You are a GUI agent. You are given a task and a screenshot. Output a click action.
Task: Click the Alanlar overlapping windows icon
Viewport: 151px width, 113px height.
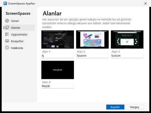point(7,27)
